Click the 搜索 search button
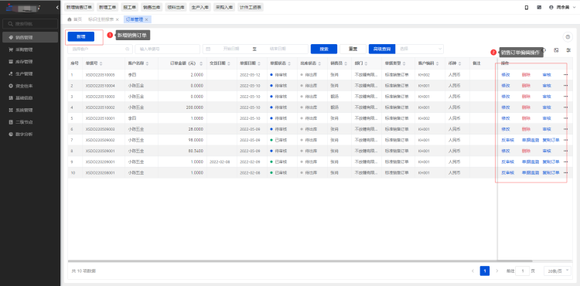Image resolution: width=580 pixels, height=286 pixels. coord(324,49)
